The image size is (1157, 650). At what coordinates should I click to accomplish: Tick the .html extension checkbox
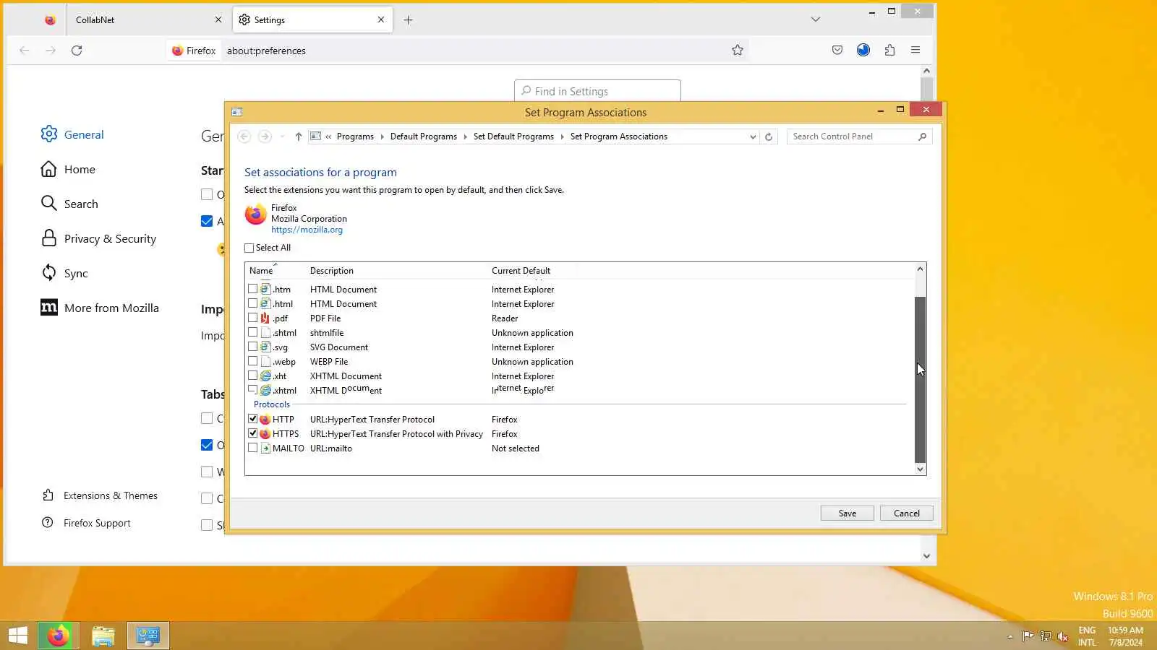click(x=252, y=303)
